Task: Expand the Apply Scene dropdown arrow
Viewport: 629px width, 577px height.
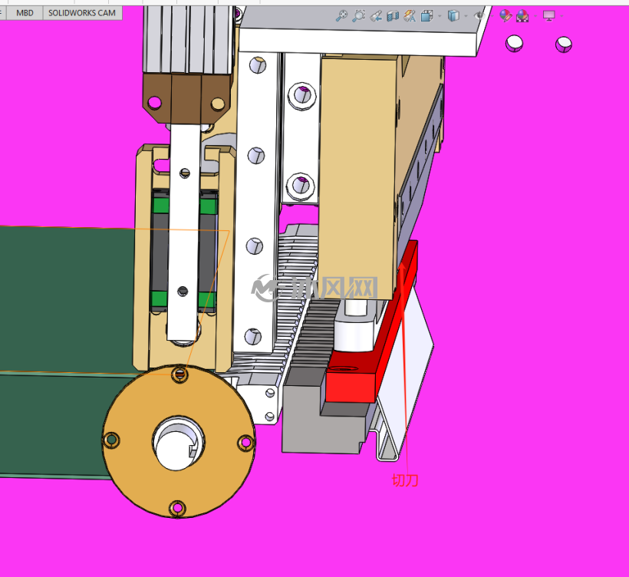Action: pyautogui.click(x=535, y=16)
